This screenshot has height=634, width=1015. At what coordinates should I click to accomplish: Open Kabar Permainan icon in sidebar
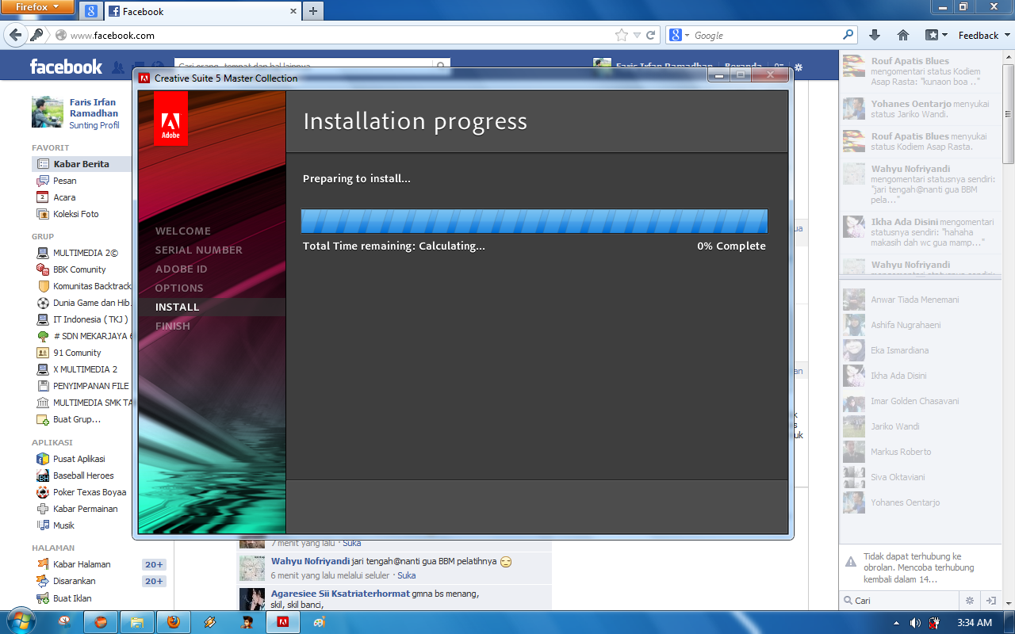coord(43,509)
